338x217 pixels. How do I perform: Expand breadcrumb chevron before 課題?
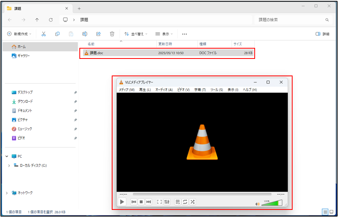click(74, 20)
